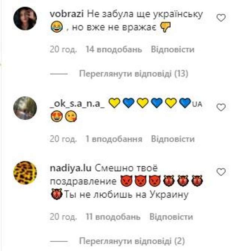Expand the 2 replies under nadiya.lu comment
The image size is (240, 251).
pyautogui.click(x=132, y=241)
